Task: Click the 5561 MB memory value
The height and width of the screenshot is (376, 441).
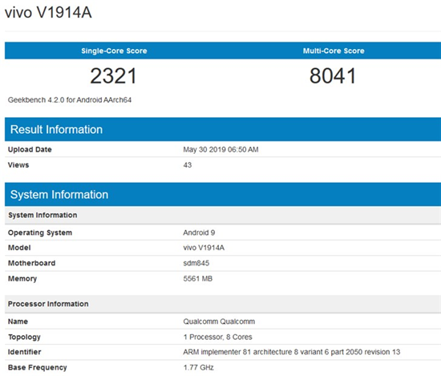Action: [x=198, y=279]
